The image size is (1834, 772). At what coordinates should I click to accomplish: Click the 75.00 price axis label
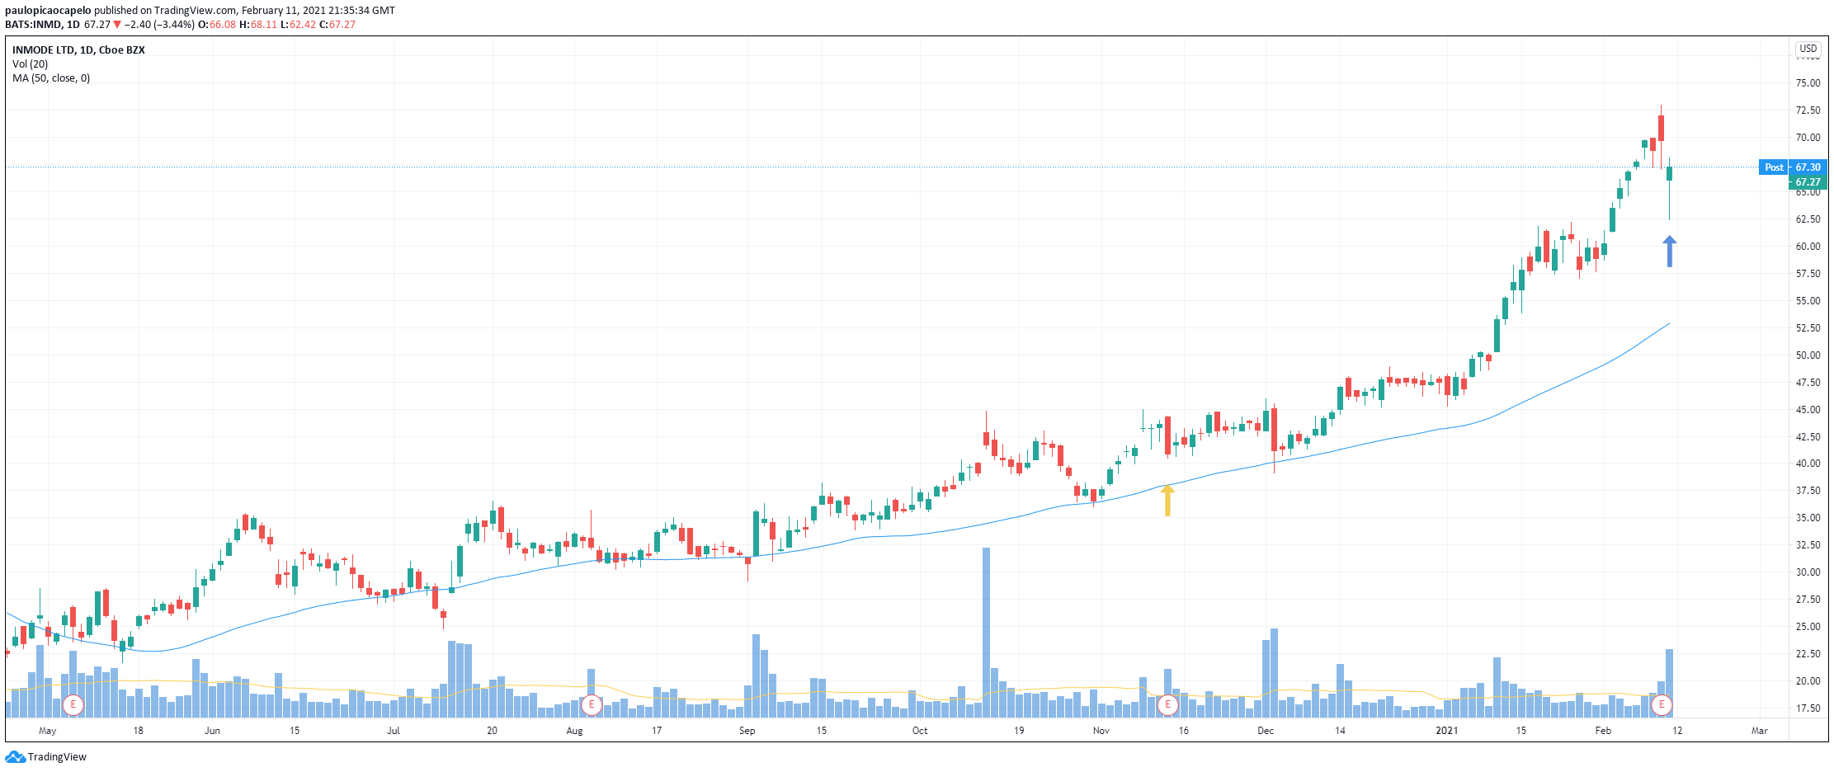pos(1808,83)
